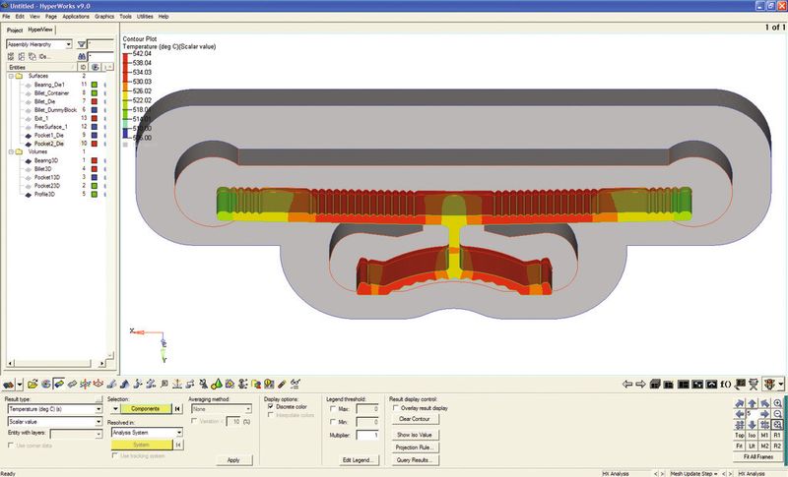Enable the Discrete color checkbox
The height and width of the screenshot is (477, 788).
[271, 406]
